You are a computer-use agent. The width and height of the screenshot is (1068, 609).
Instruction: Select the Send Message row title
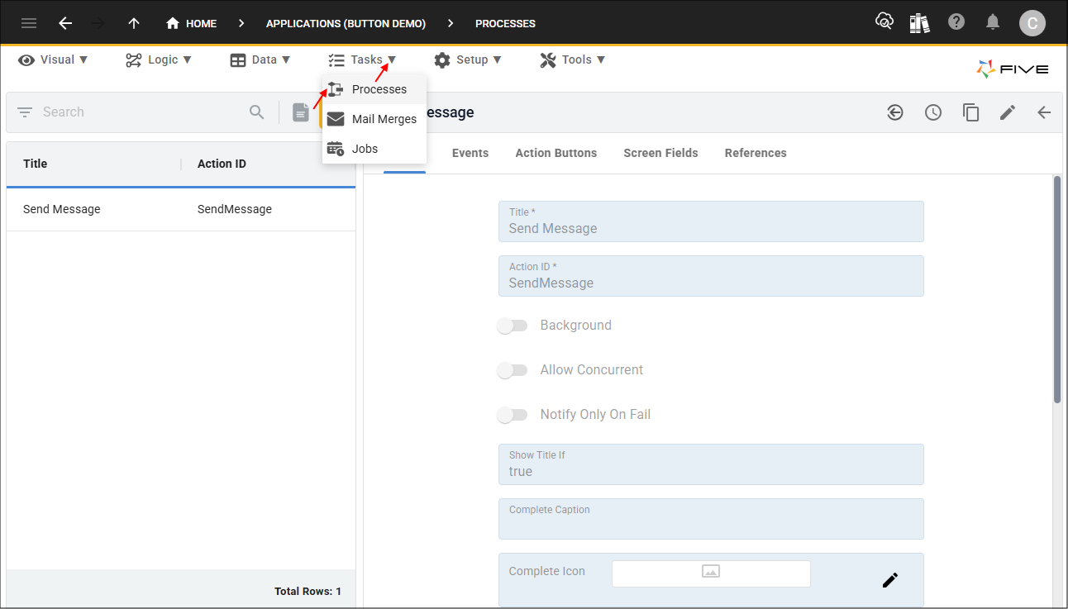62,209
